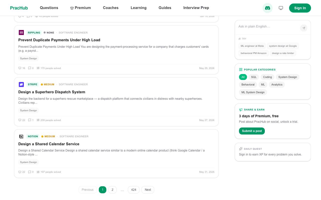
Task: Toggle the display theme monitor icon
Action: pyautogui.click(x=281, y=8)
